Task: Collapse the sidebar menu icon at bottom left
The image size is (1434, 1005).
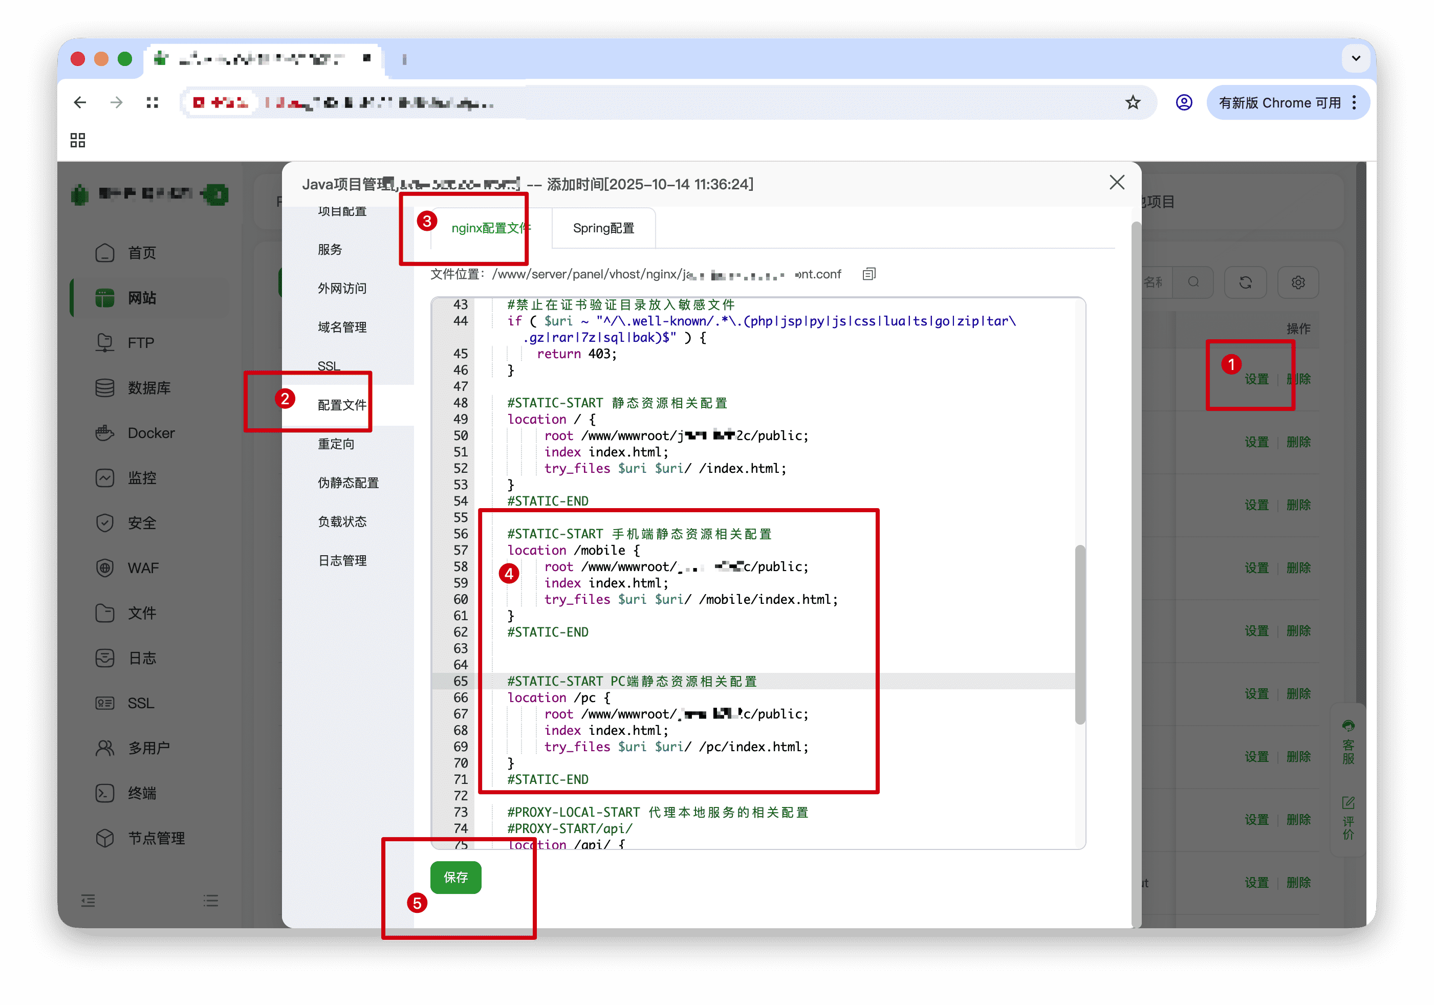Action: [88, 900]
